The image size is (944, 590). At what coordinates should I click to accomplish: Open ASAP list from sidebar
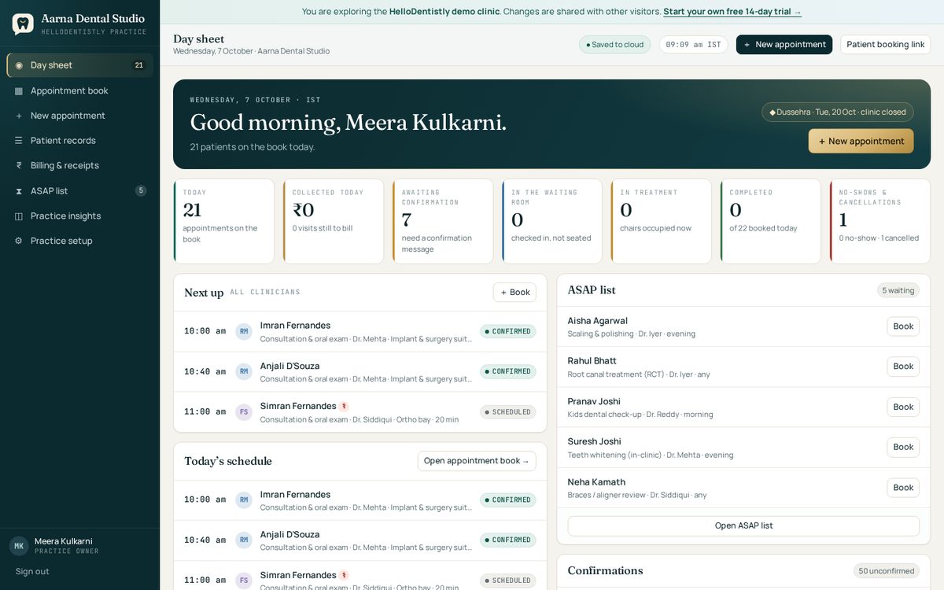(x=79, y=190)
